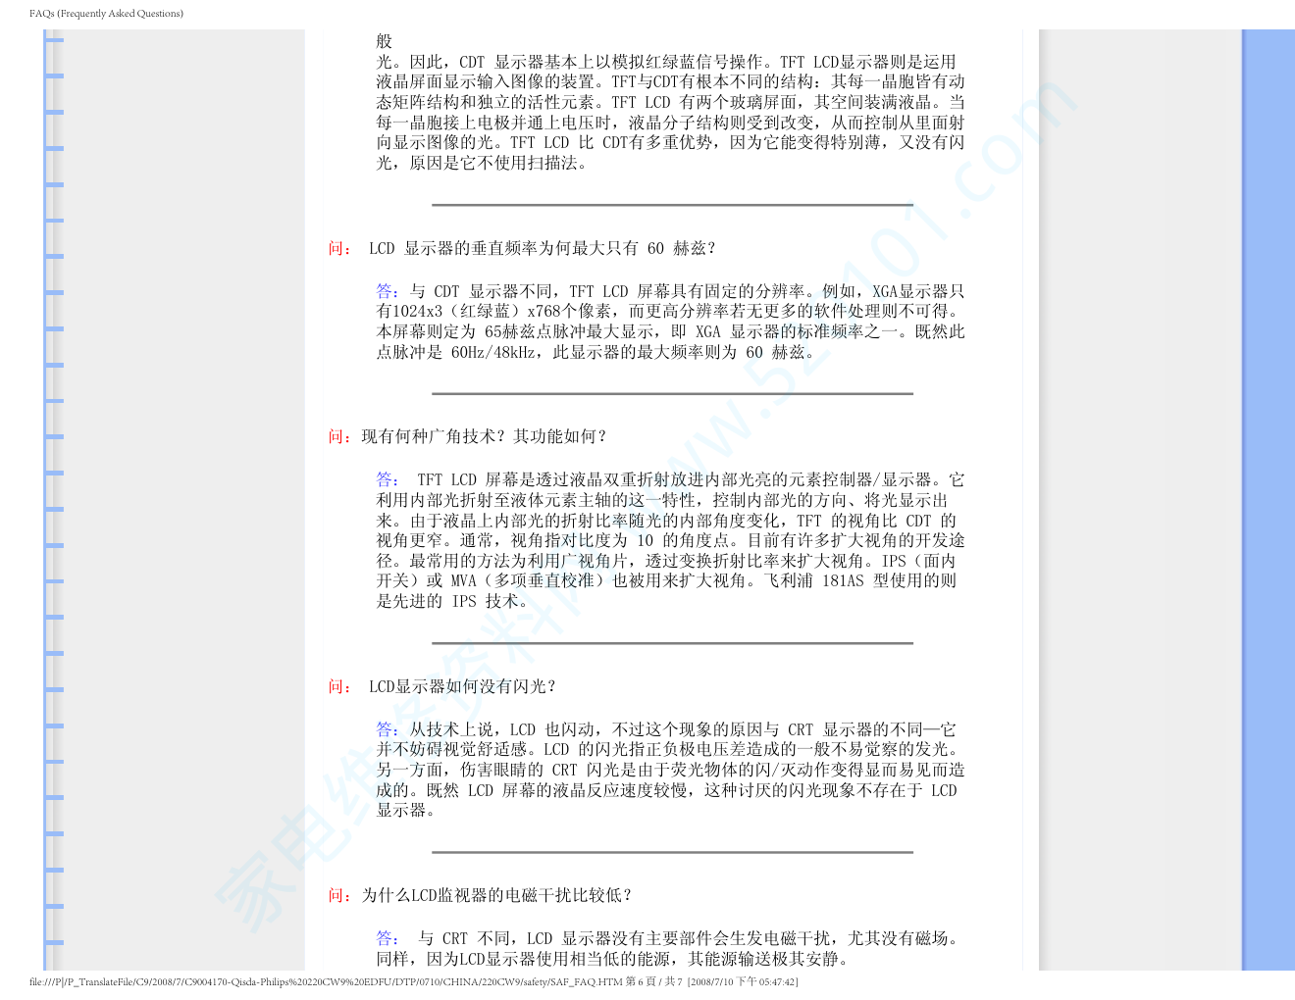Click the line starting "径。最常用的方法为利用广视角片"
This screenshot has height=1000, width=1295.
coord(666,562)
